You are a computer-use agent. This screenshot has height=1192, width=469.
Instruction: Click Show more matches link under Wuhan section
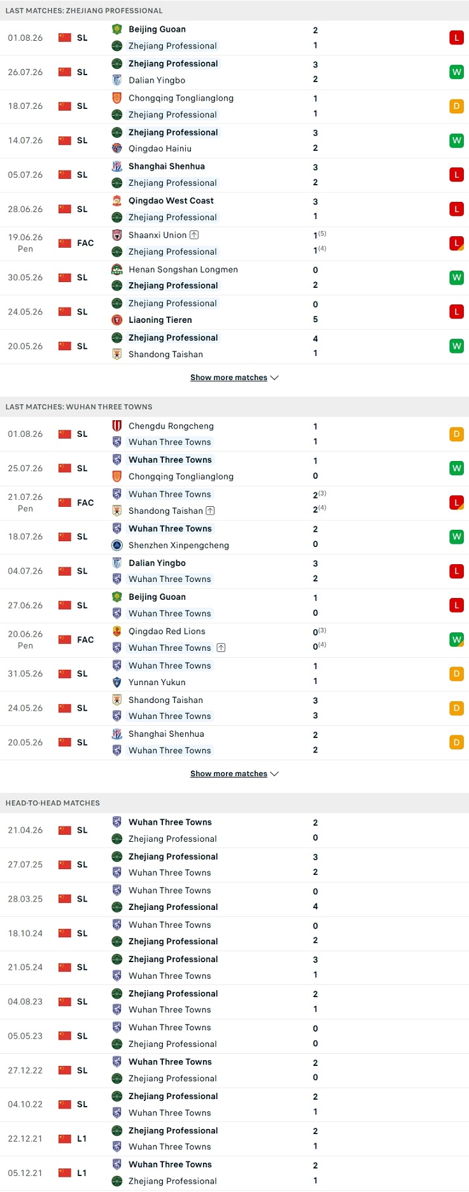[228, 774]
